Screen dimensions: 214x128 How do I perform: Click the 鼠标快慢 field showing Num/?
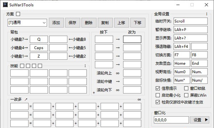(199, 80)
